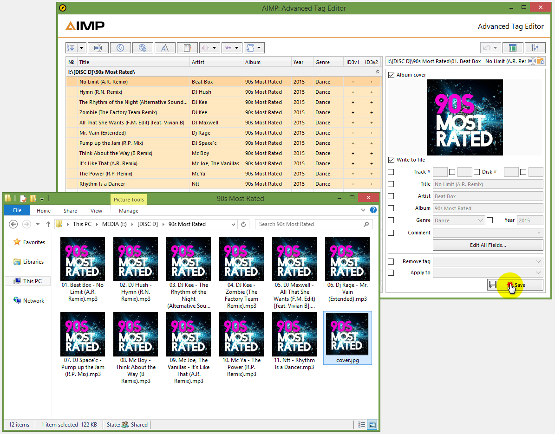Open the table editor icon
555x434 pixels.
(x=187, y=48)
